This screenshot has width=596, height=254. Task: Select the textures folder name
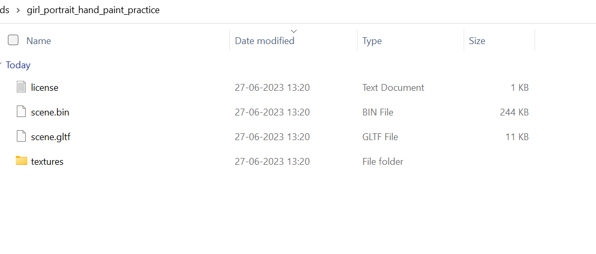(x=47, y=162)
